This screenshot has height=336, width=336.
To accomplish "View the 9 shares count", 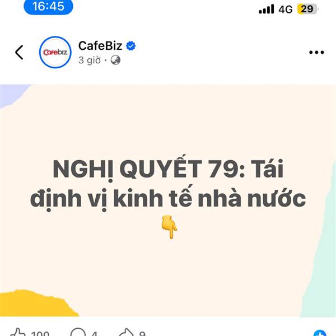I will tap(142, 333).
